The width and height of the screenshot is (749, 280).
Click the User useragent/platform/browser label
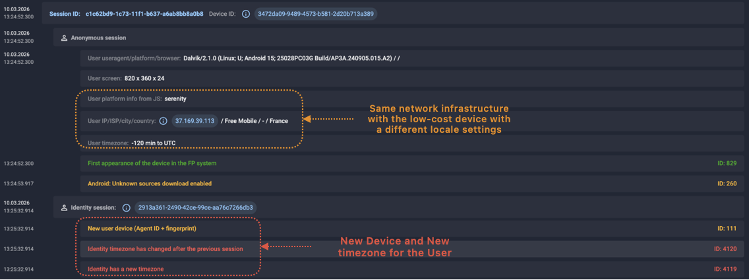[x=134, y=58]
